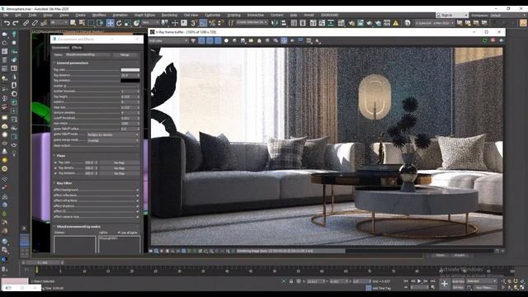
Task: Open the File menu
Action: [6, 15]
